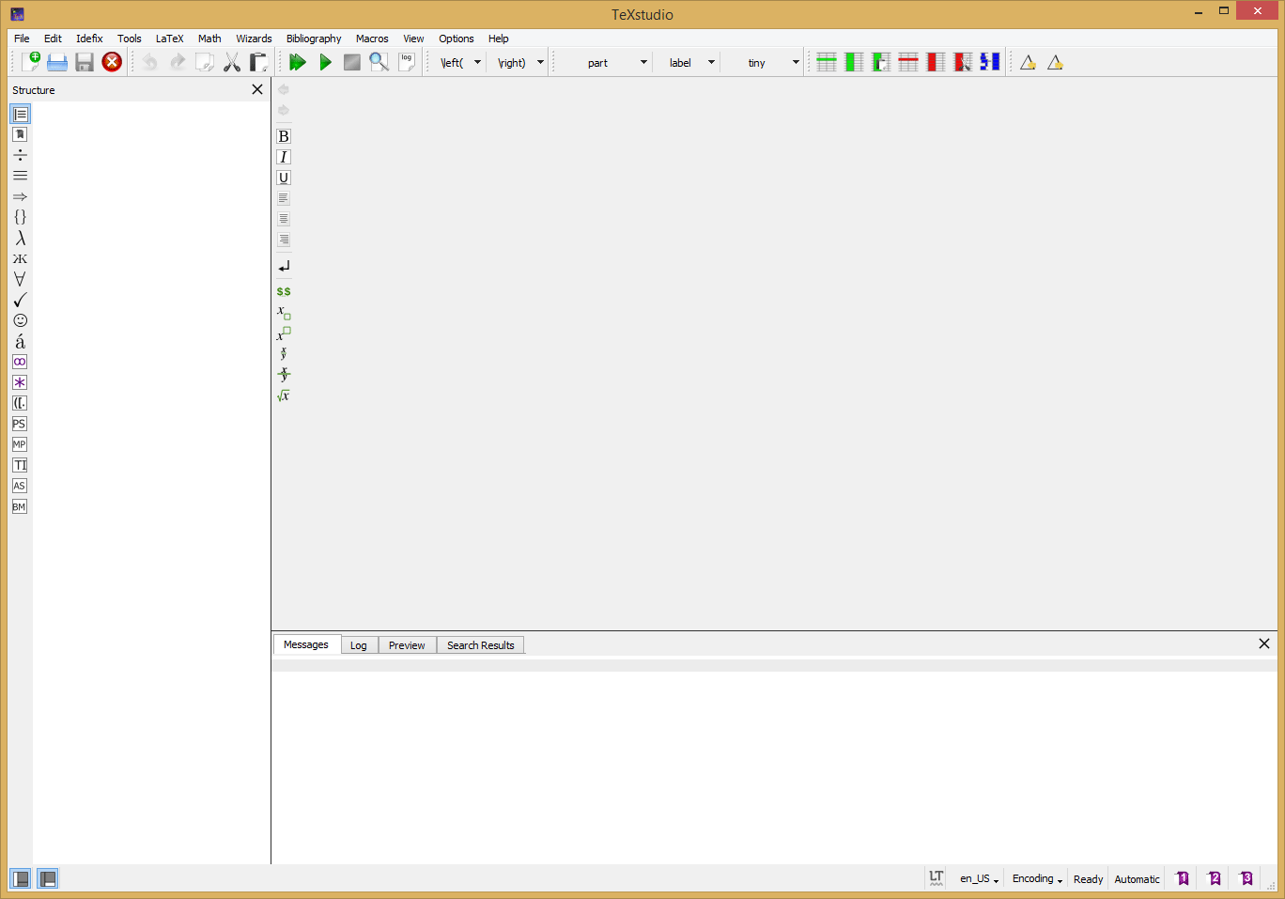Click the align left icon
The height and width of the screenshot is (899, 1285).
[x=284, y=198]
